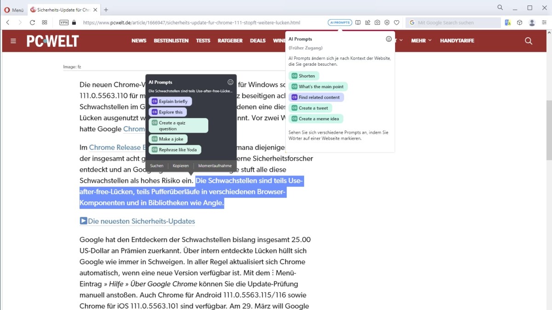
Task: Focus the Google Search suchen field
Action: click(453, 23)
